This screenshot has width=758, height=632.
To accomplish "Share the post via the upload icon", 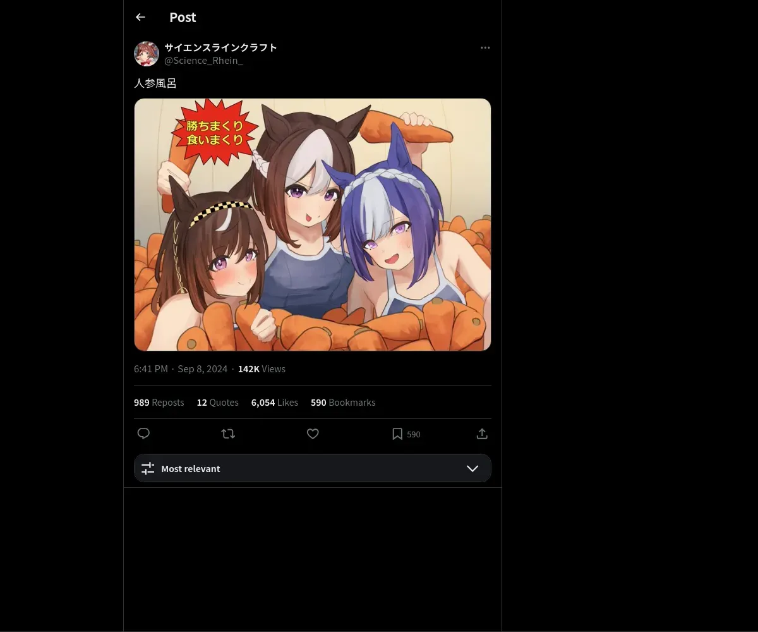I will (x=482, y=434).
